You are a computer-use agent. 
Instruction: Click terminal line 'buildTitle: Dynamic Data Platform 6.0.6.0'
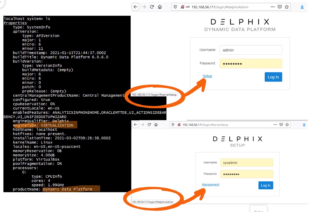click(61, 57)
